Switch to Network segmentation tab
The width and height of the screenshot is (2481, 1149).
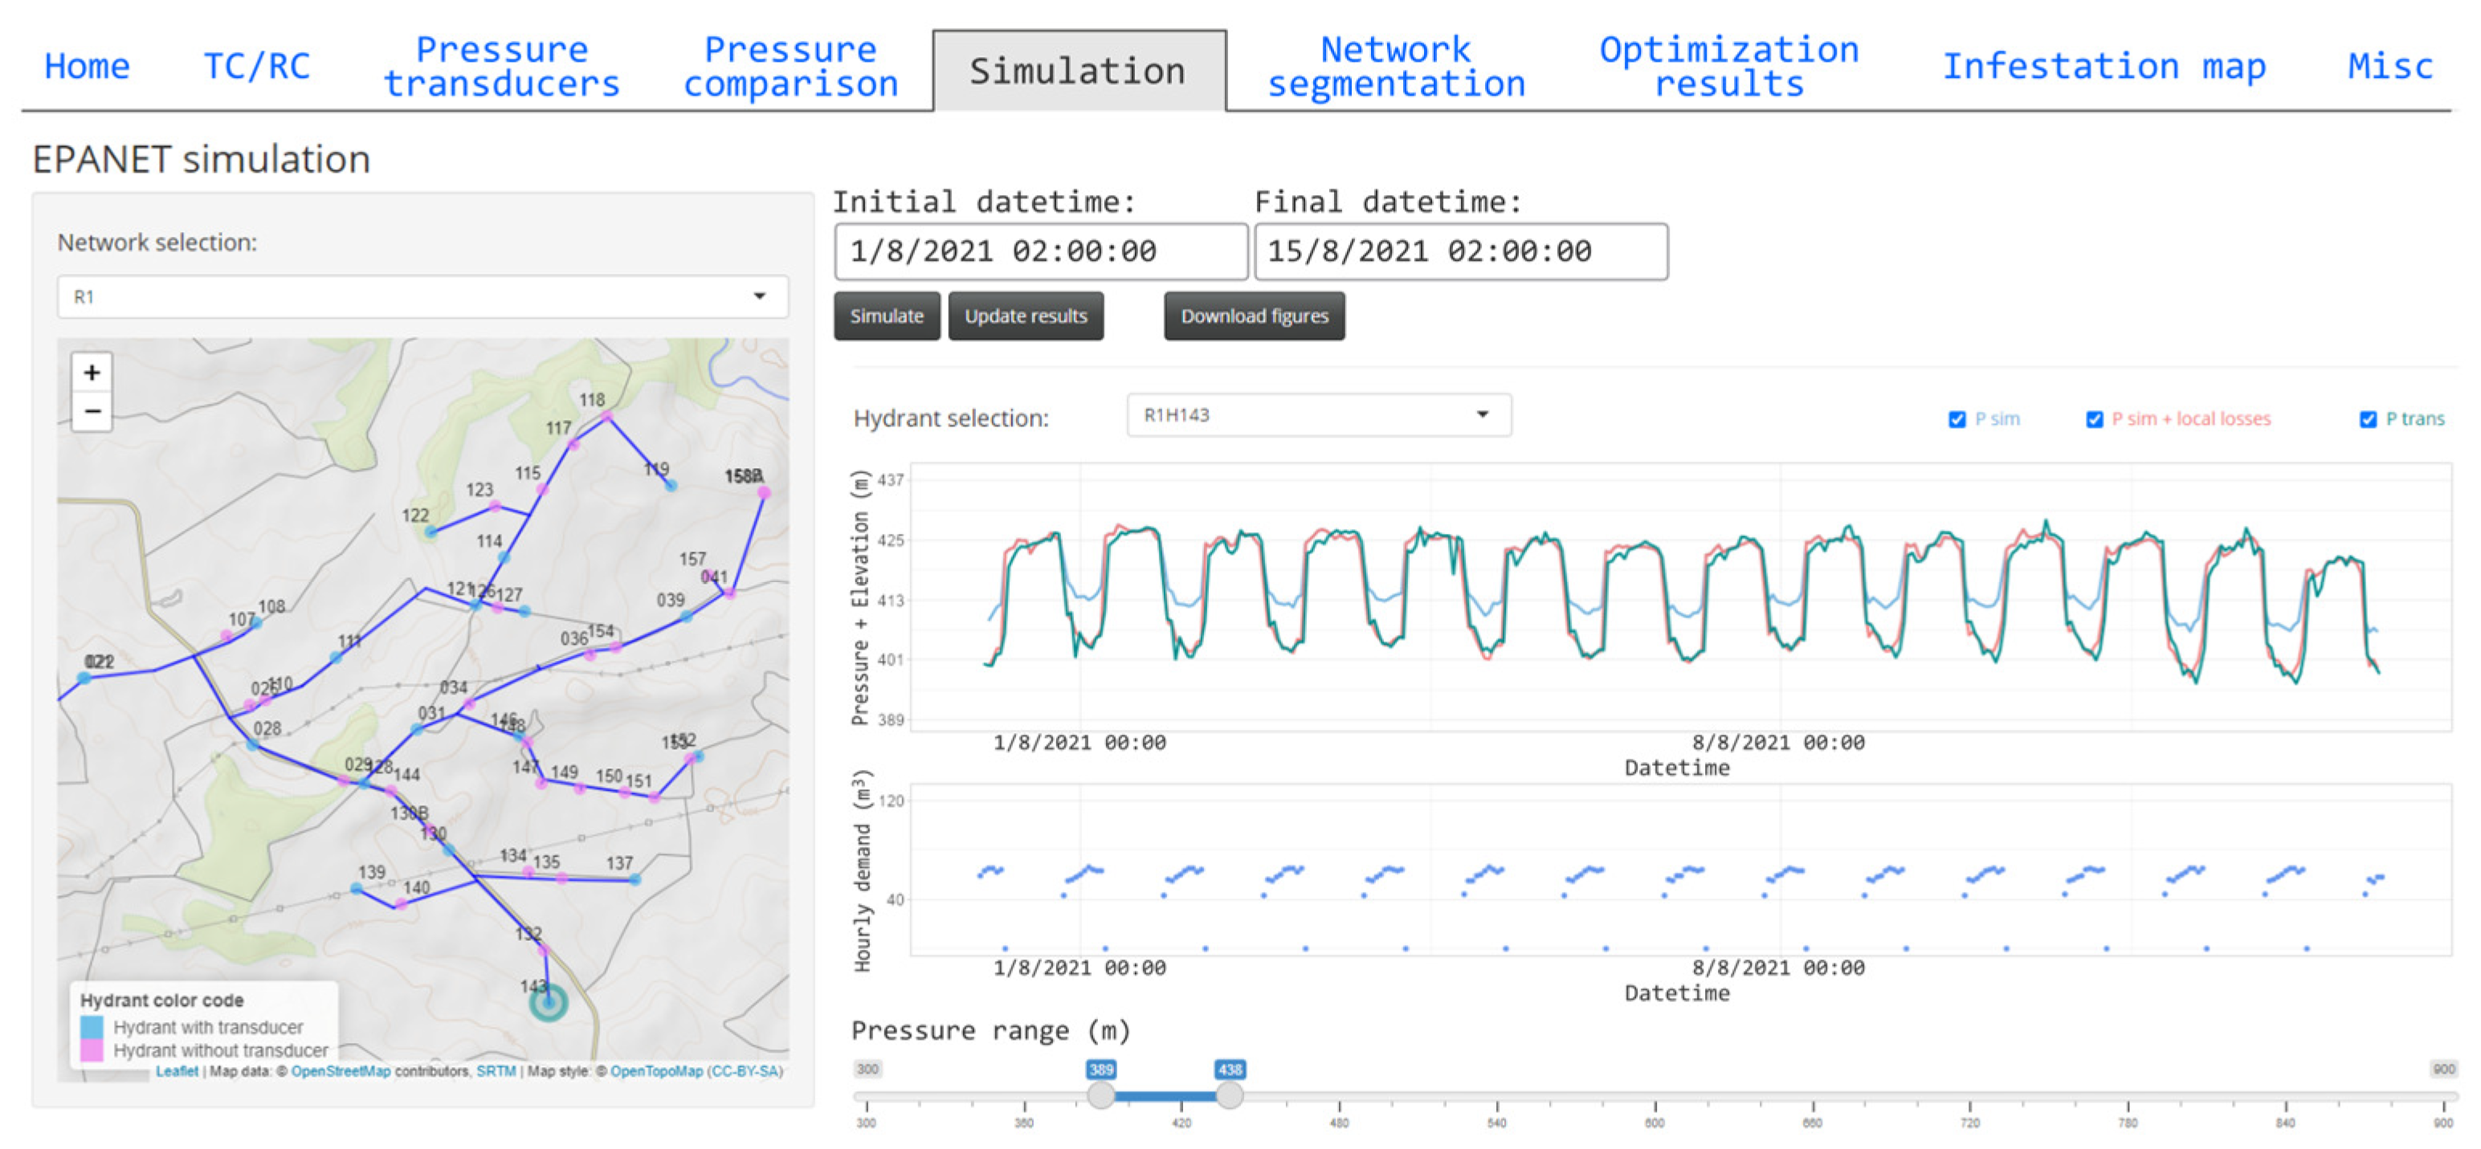(x=1396, y=67)
